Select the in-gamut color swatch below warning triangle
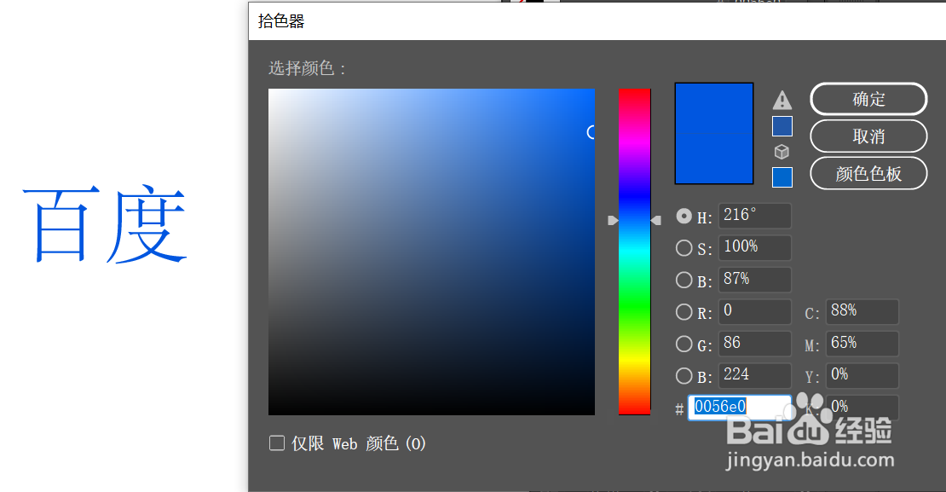This screenshot has width=946, height=492. click(x=782, y=126)
